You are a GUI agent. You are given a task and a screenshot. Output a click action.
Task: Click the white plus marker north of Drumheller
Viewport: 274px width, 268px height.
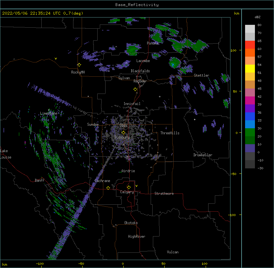[x=195, y=119]
